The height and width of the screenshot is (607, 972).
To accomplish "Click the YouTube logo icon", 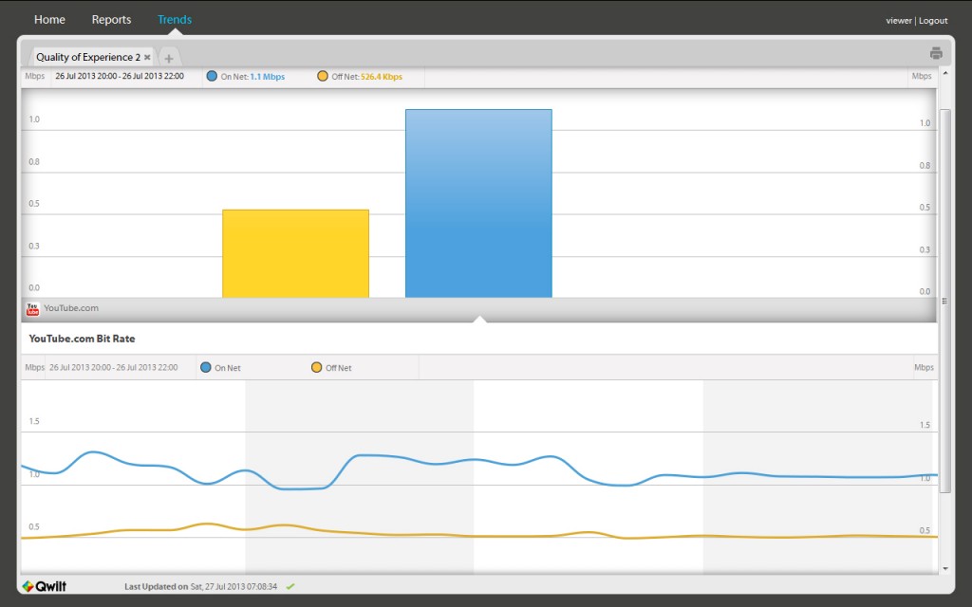I will [33, 308].
